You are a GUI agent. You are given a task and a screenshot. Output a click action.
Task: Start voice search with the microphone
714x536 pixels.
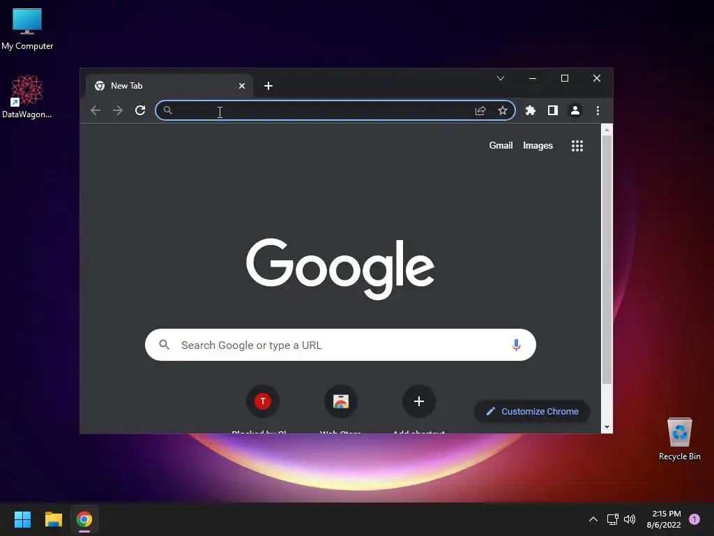click(516, 345)
